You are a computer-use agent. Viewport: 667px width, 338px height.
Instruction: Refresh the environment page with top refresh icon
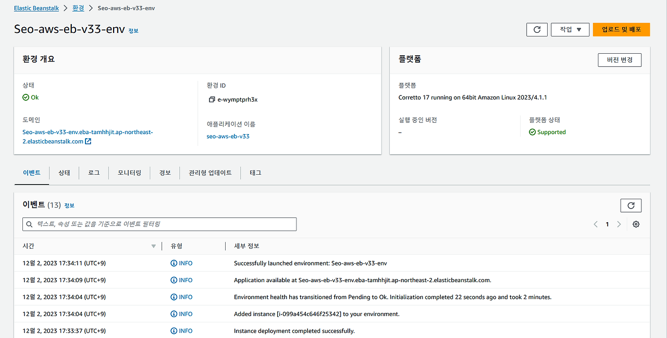(537, 30)
